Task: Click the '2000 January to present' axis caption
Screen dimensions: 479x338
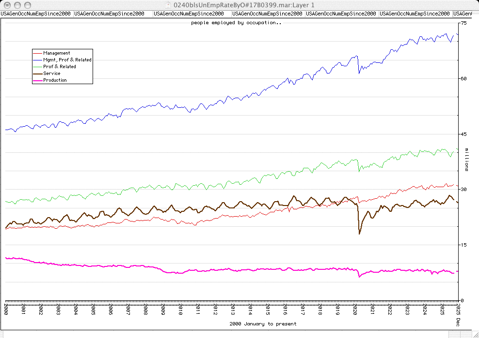Action: [x=263, y=323]
